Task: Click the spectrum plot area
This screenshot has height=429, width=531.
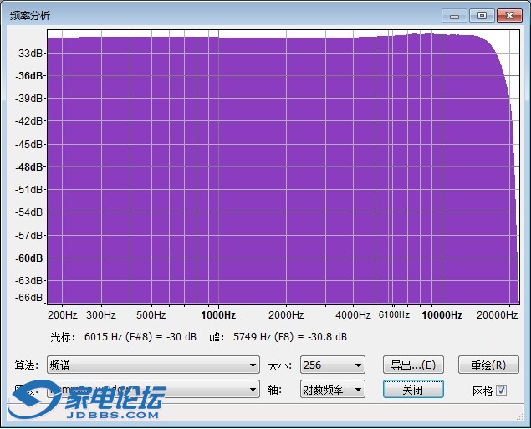Action: 283,167
